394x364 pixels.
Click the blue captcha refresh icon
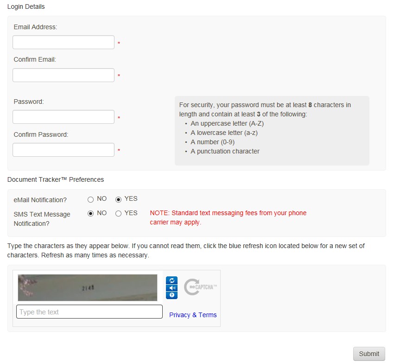pos(172,281)
